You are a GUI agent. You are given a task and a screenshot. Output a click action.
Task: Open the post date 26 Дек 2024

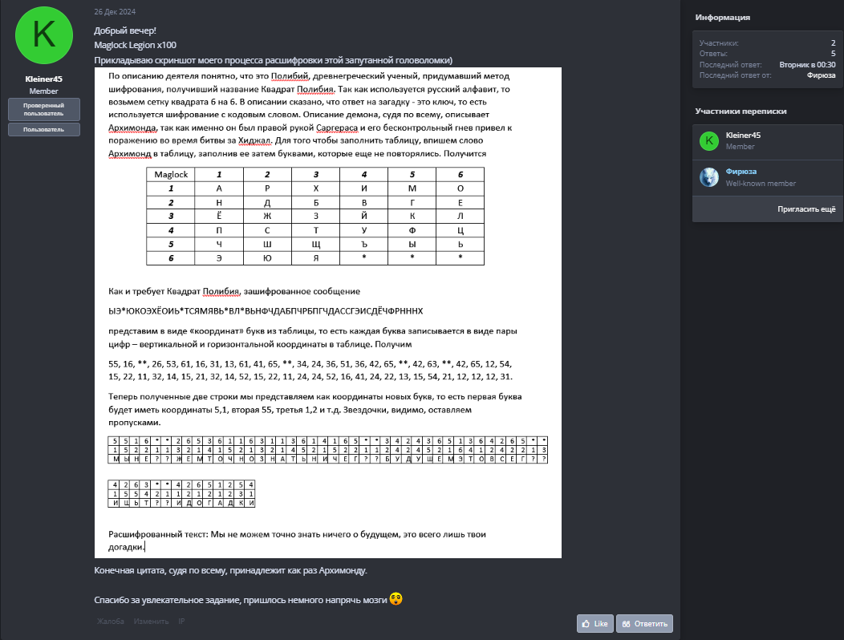tap(111, 13)
